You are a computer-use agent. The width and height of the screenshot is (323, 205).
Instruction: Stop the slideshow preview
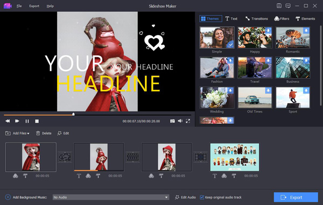[37, 121]
